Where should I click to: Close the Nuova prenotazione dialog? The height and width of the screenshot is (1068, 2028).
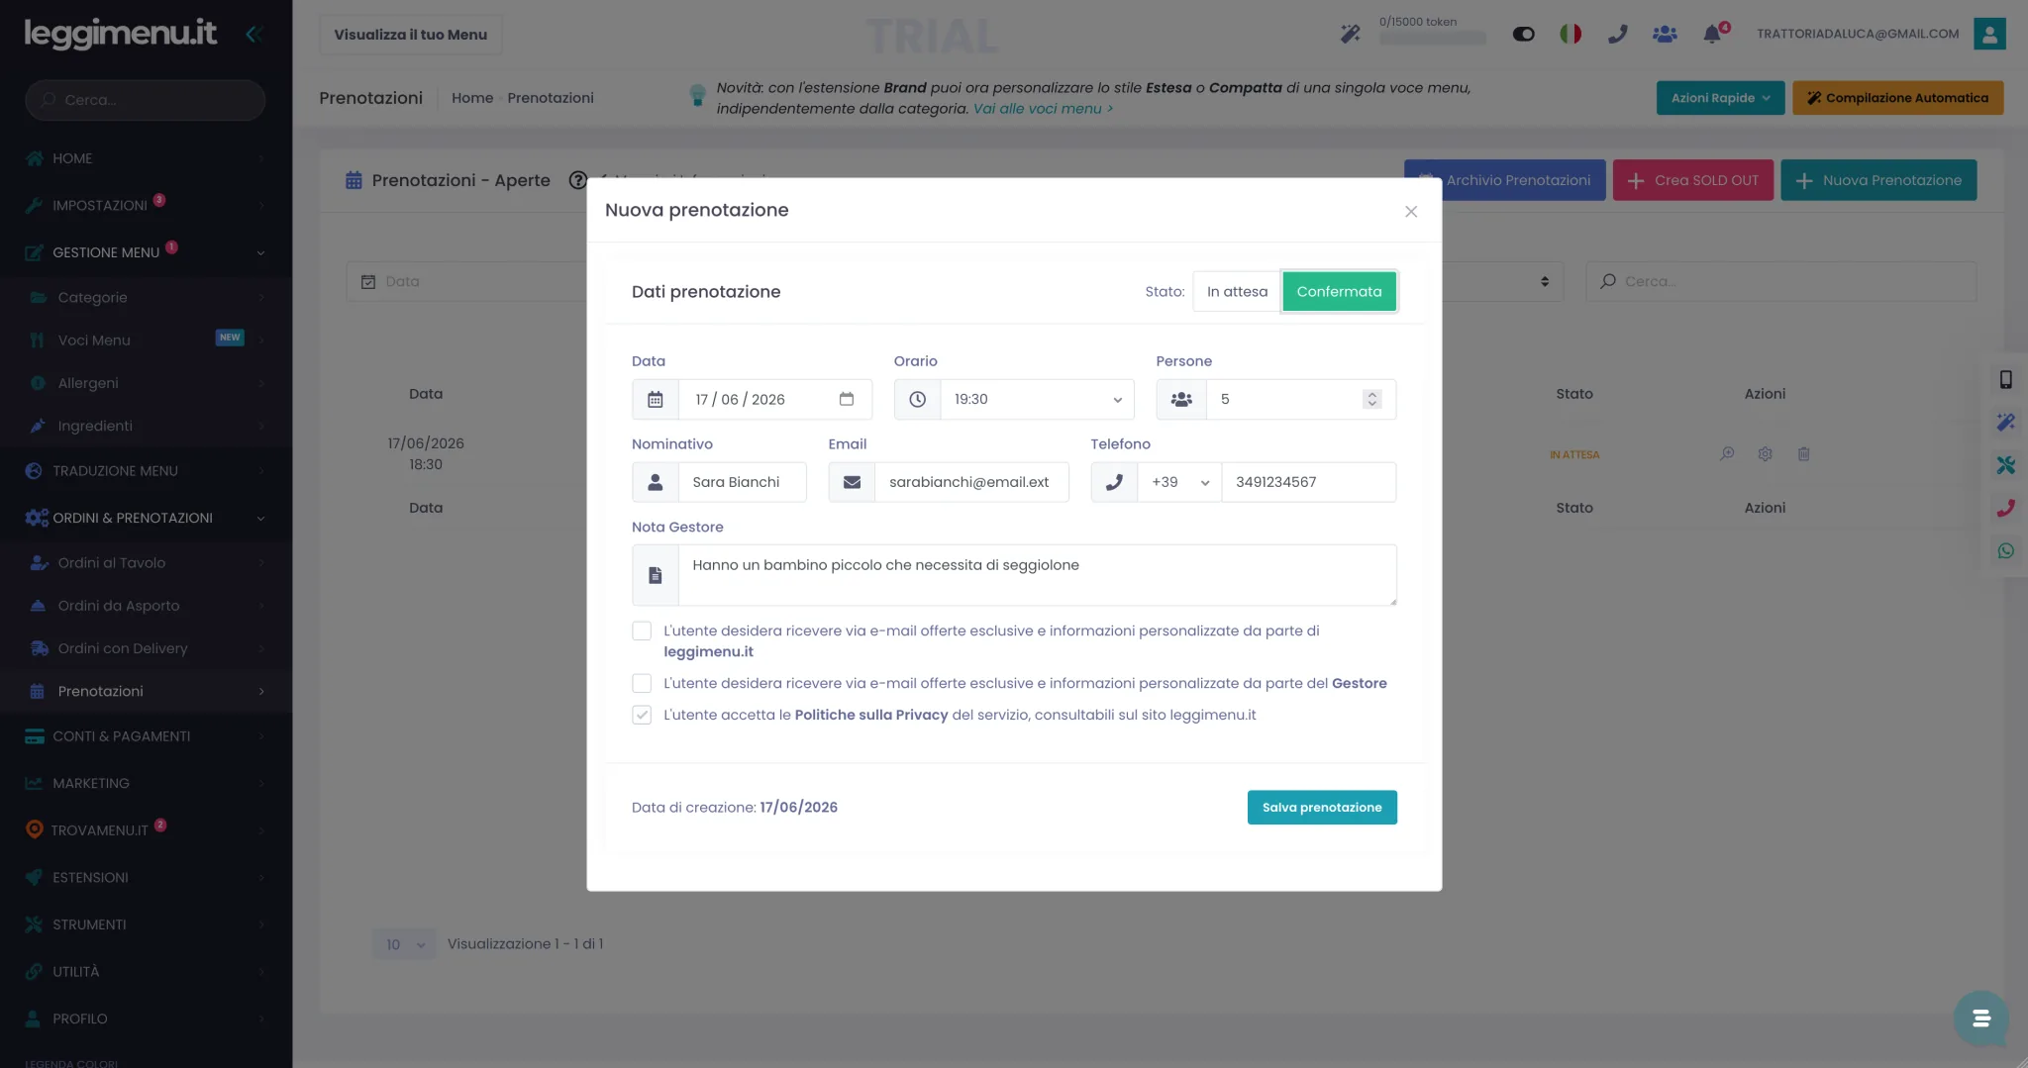tap(1411, 211)
